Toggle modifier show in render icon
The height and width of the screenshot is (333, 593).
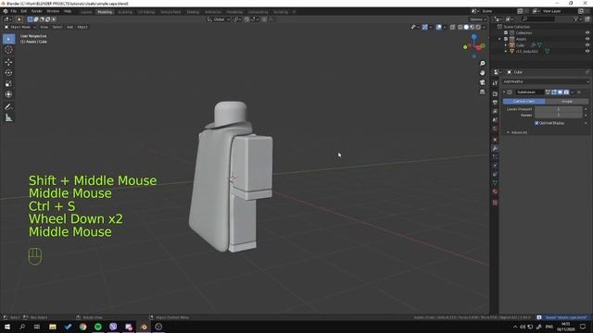(x=566, y=92)
